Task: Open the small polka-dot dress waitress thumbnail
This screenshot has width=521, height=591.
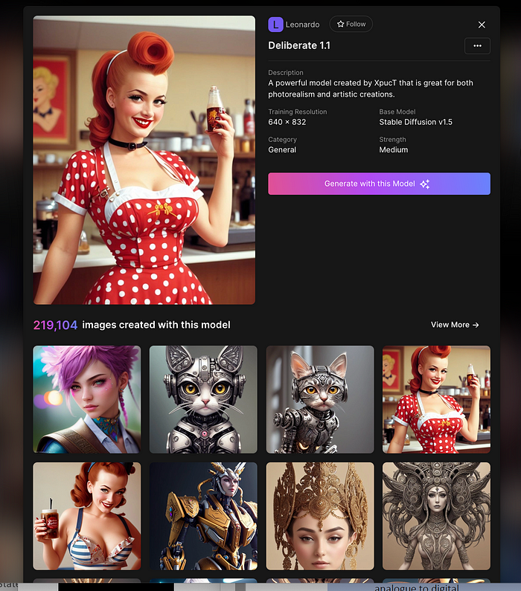Action: [x=436, y=399]
